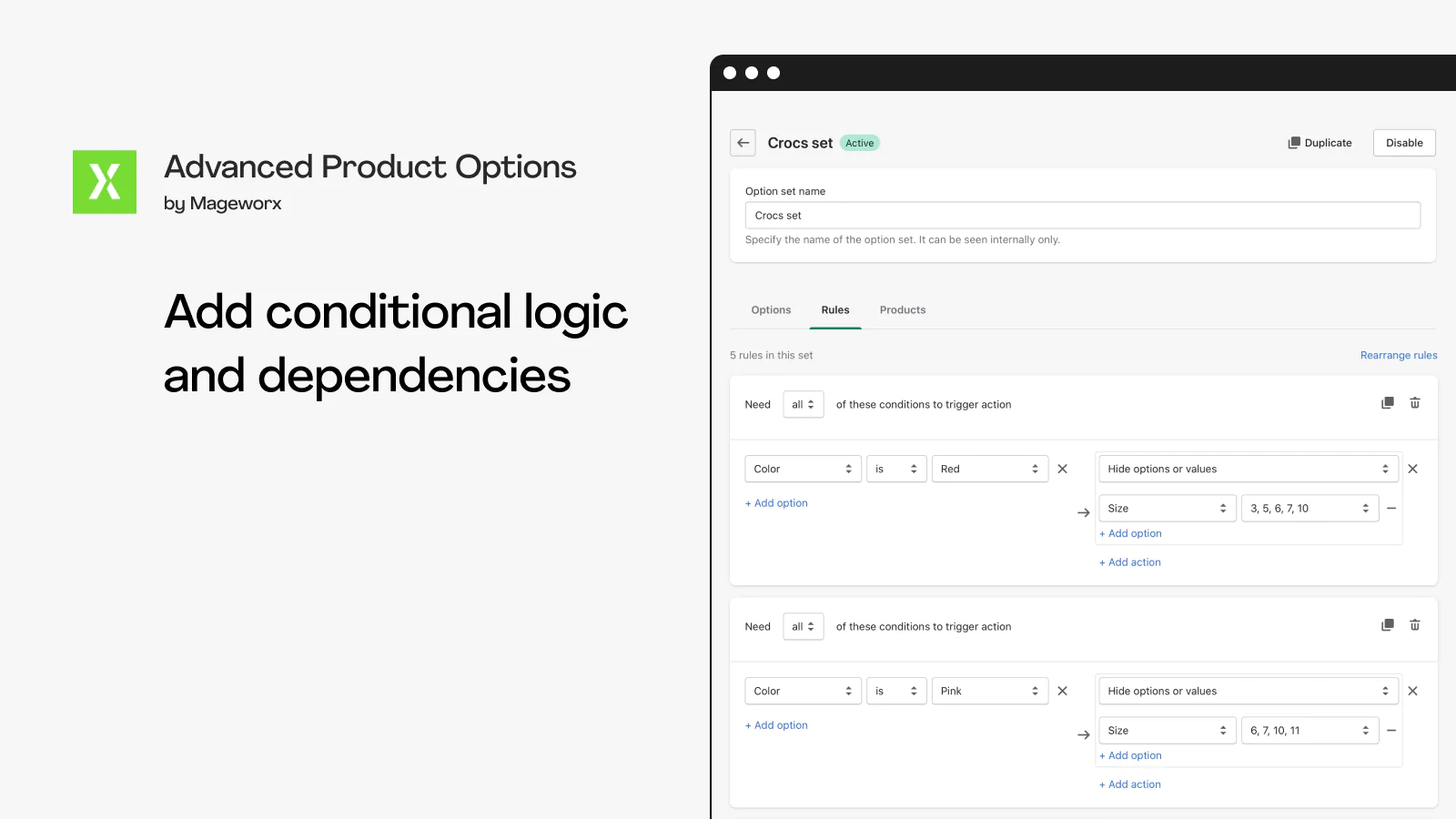This screenshot has width=1456, height=819.
Task: Click the Disable button
Action: tap(1404, 143)
